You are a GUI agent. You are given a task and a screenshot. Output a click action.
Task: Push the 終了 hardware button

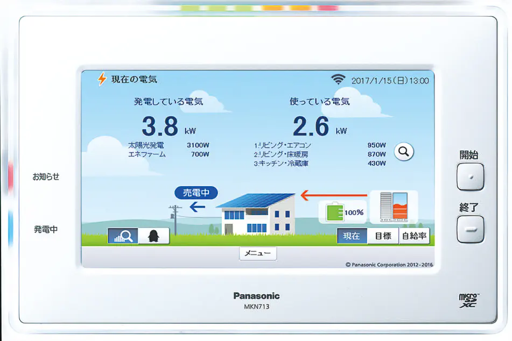(x=470, y=229)
